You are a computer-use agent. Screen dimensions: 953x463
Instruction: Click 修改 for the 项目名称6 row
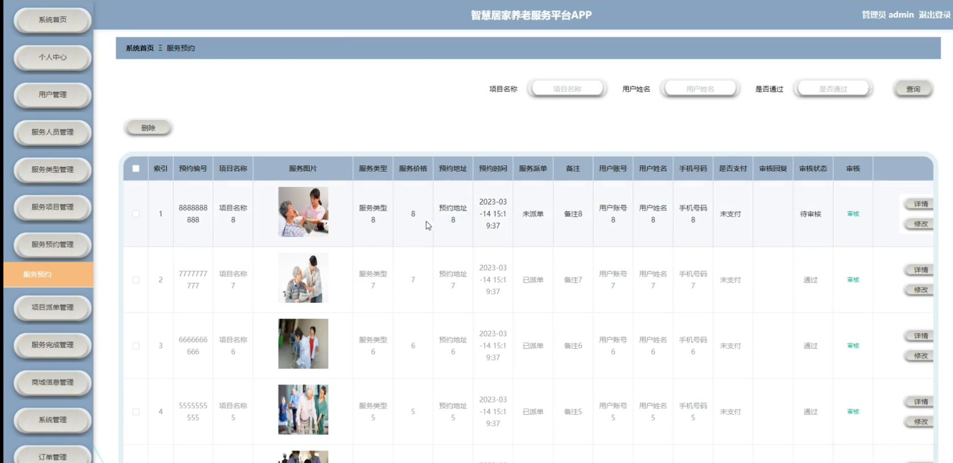click(x=920, y=355)
